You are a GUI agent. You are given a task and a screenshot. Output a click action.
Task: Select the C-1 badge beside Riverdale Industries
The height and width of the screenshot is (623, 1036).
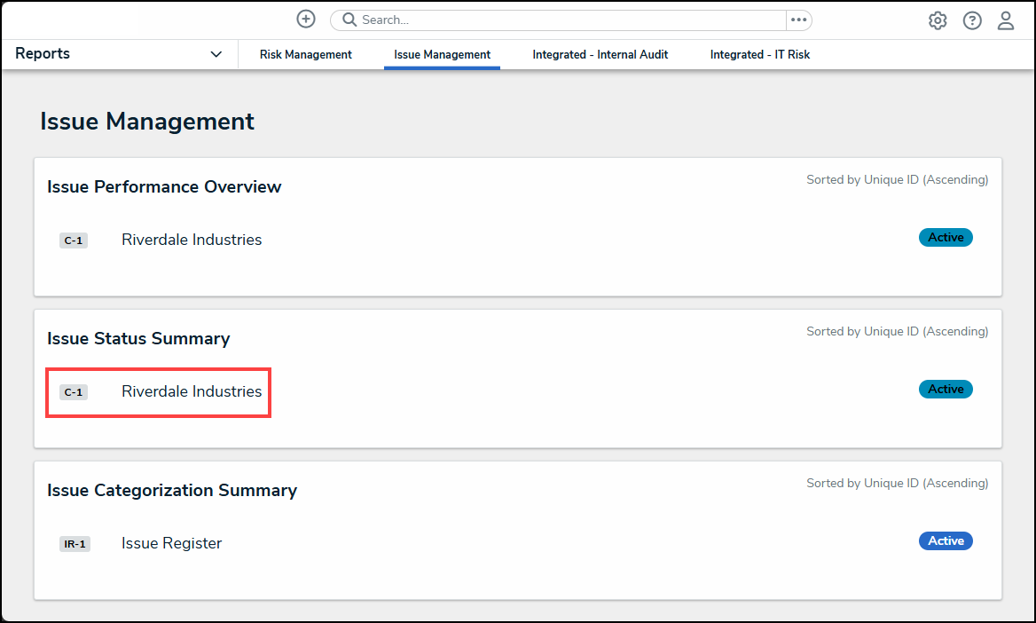pyautogui.click(x=74, y=391)
